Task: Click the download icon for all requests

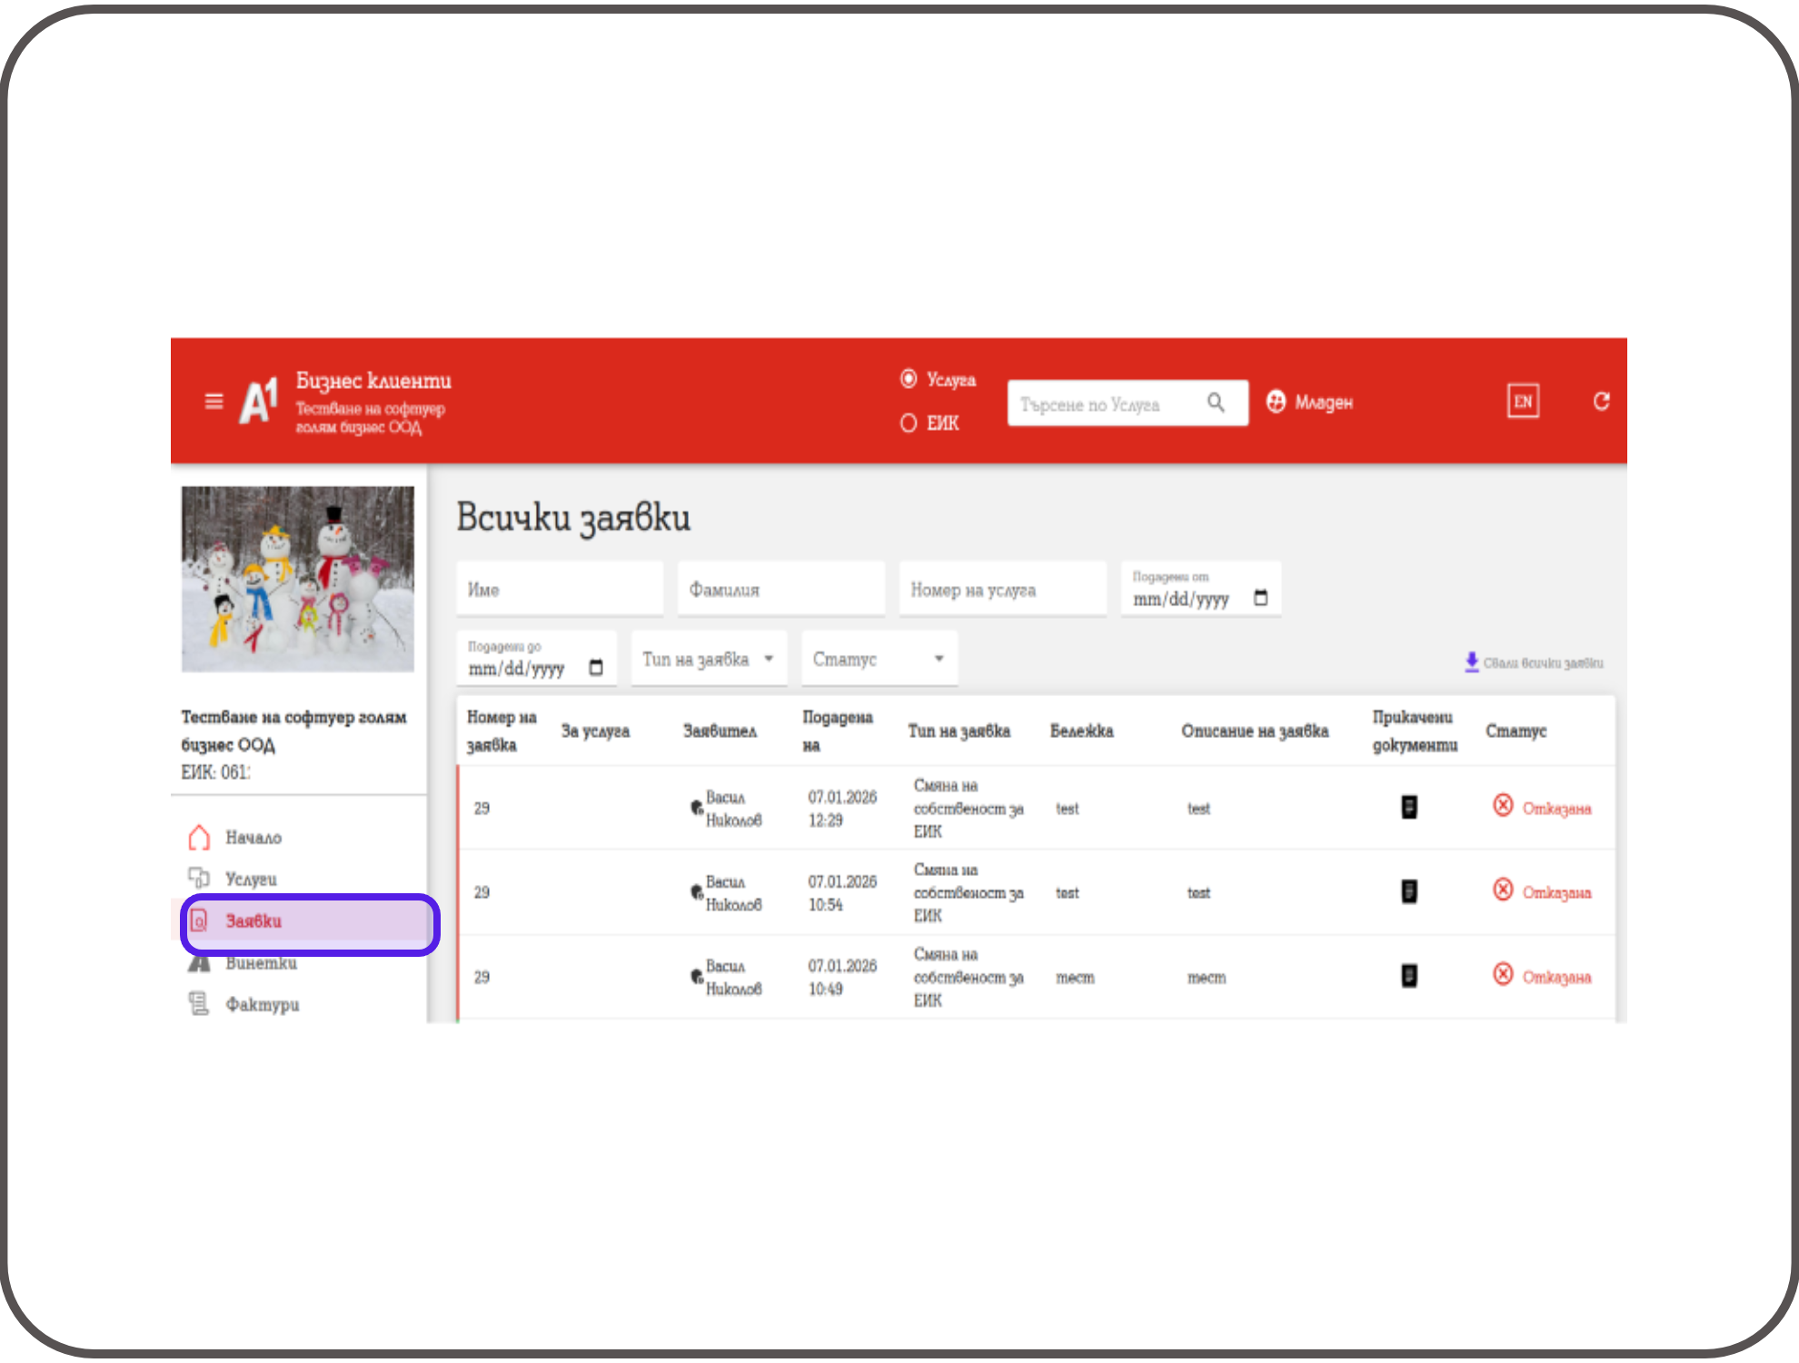Action: pyautogui.click(x=1472, y=662)
